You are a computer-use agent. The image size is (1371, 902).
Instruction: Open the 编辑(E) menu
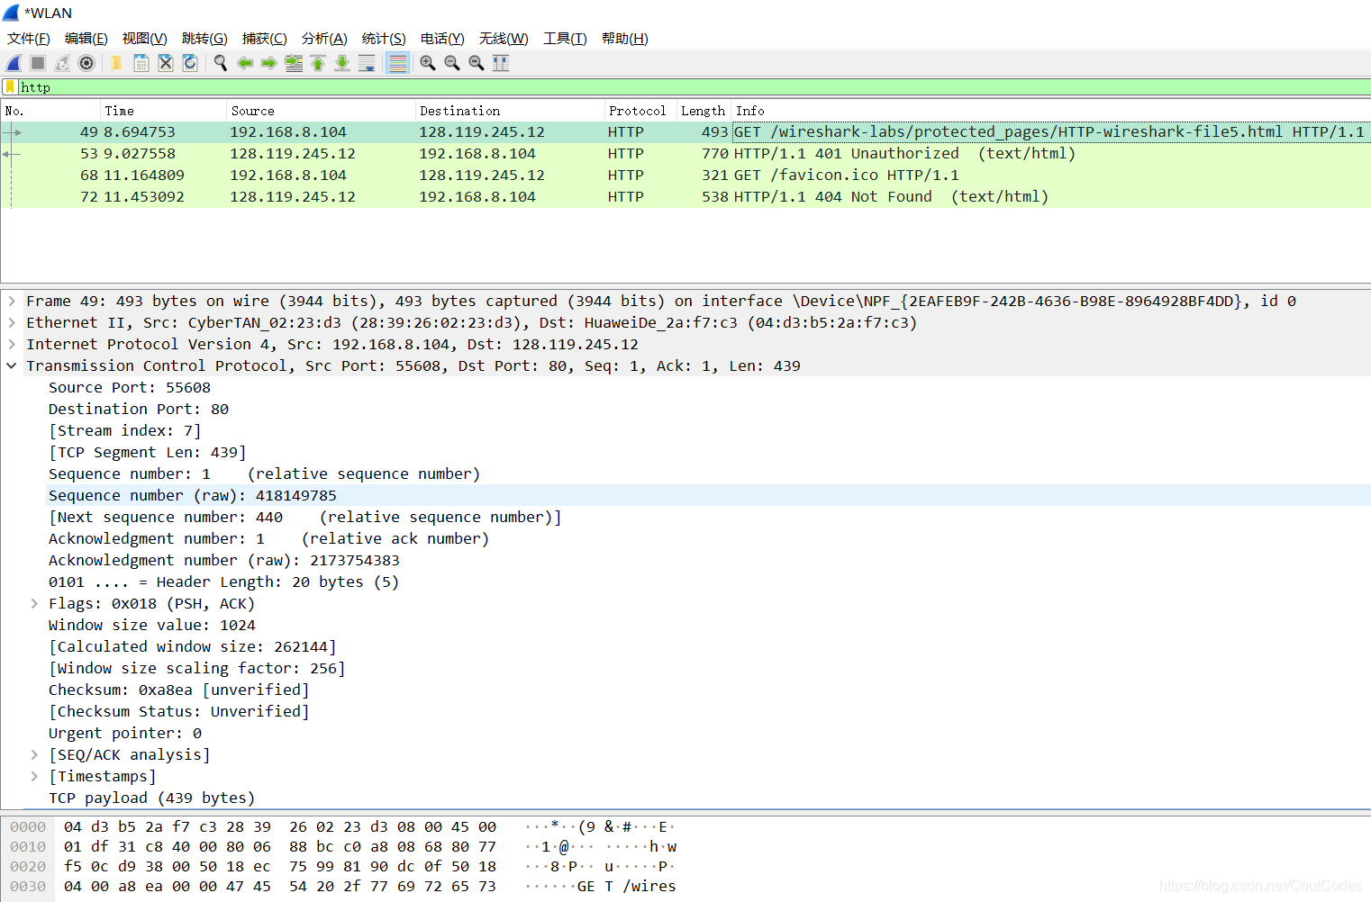coord(86,39)
